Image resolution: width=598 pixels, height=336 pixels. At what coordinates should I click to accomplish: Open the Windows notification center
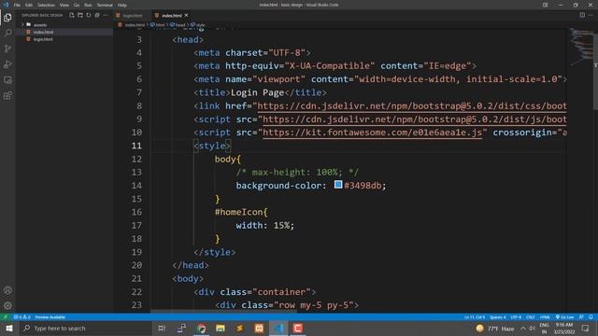pos(586,328)
